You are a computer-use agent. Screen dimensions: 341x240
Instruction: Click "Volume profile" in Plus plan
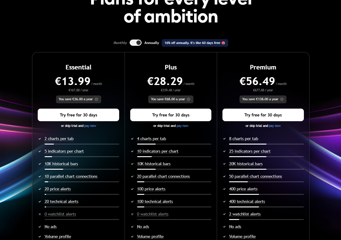(150, 237)
